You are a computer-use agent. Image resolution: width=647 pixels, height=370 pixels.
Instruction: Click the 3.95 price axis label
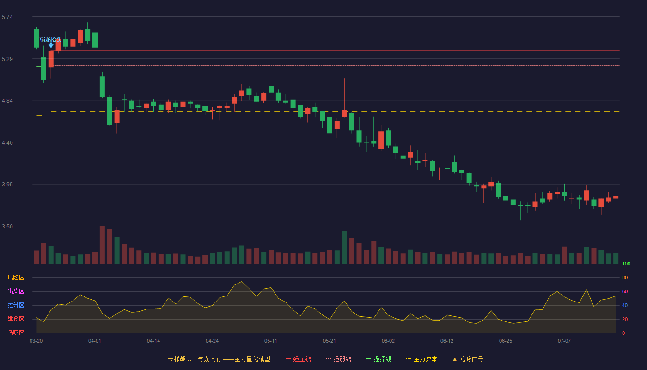click(7, 185)
